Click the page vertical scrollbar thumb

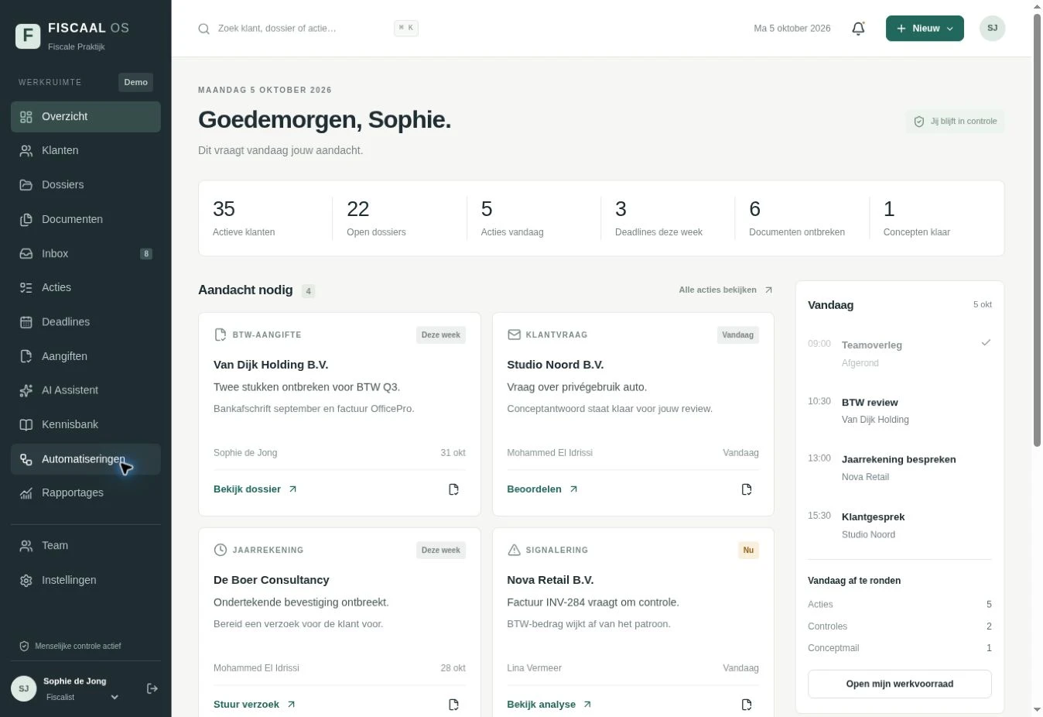pyautogui.click(x=1037, y=229)
